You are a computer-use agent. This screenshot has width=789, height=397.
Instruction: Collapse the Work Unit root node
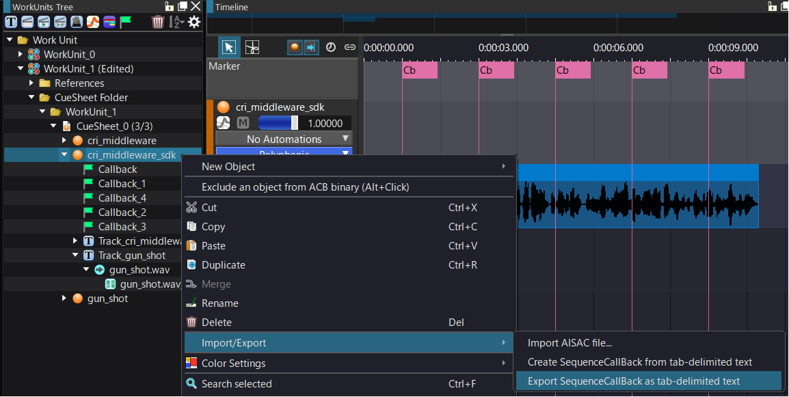click(x=10, y=40)
